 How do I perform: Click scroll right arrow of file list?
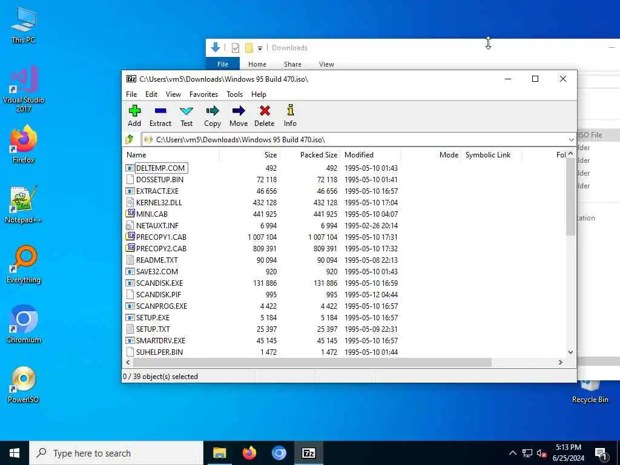(x=560, y=362)
